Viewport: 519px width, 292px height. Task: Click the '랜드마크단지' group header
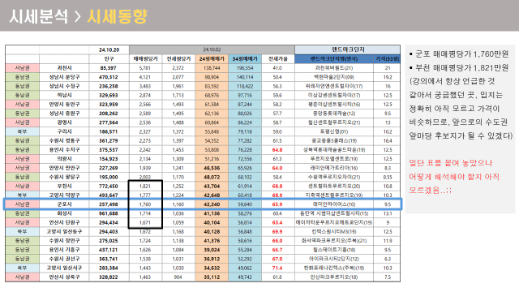coord(348,49)
